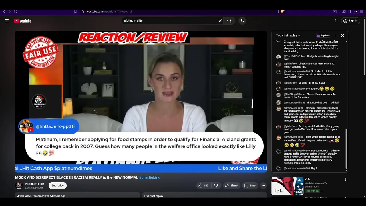This screenshot has height=206, width=366.
Task: Click the 4,201 views streamed info text
Action: tap(41, 196)
